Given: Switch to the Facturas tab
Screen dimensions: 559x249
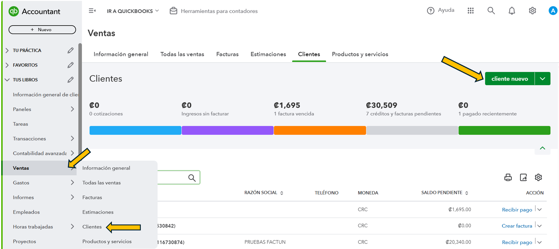Looking at the screenshot, I should coord(227,54).
